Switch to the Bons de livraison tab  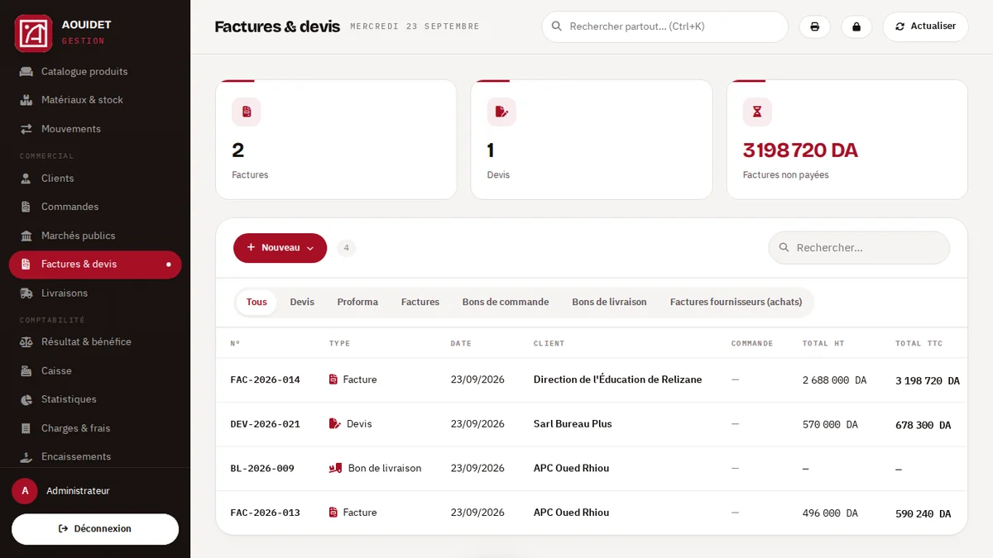click(x=609, y=303)
